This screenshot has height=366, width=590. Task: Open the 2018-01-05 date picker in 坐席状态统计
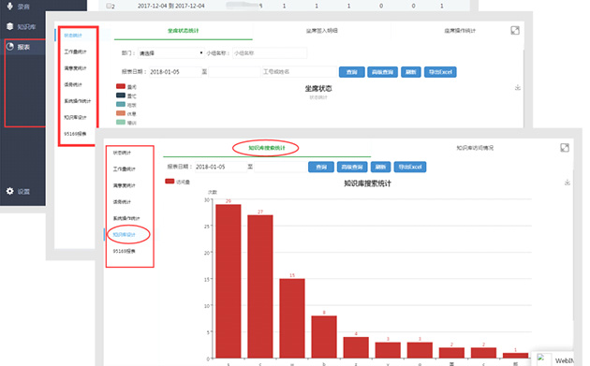click(175, 72)
